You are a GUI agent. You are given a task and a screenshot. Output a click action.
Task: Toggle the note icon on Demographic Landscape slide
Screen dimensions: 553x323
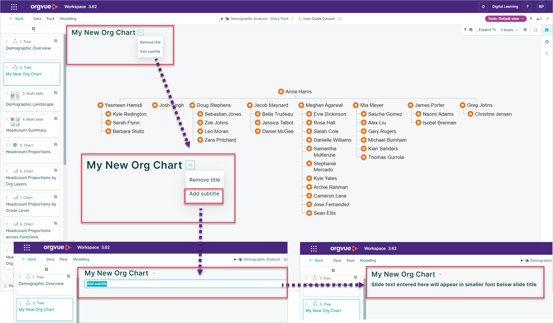tap(56, 93)
